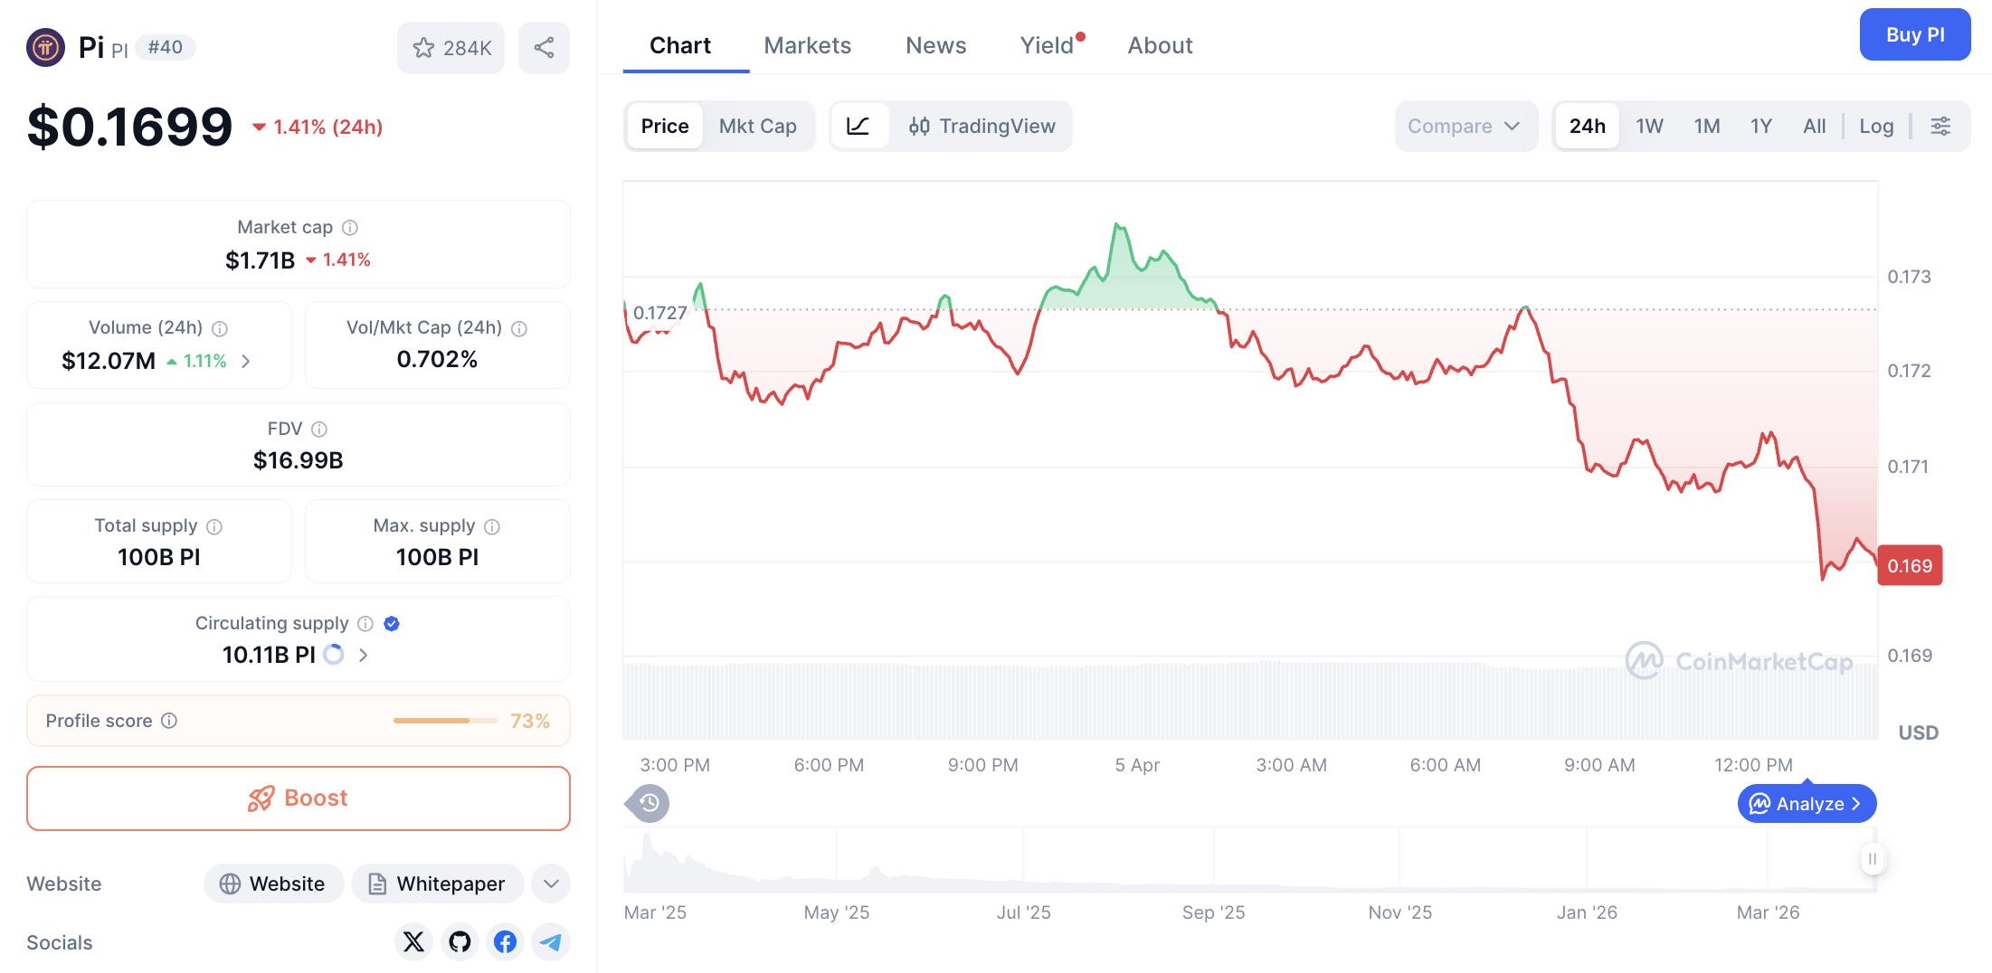The height and width of the screenshot is (973, 1992).
Task: Open Pi's Telegram channel
Action: click(551, 941)
